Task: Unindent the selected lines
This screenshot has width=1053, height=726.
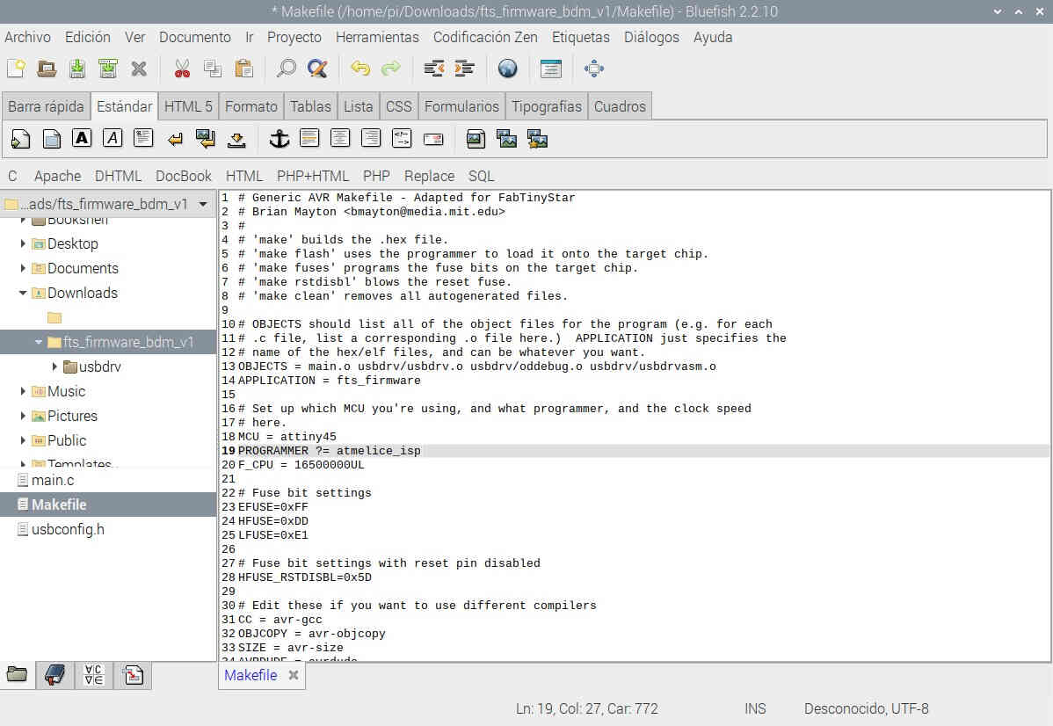Action: (434, 68)
